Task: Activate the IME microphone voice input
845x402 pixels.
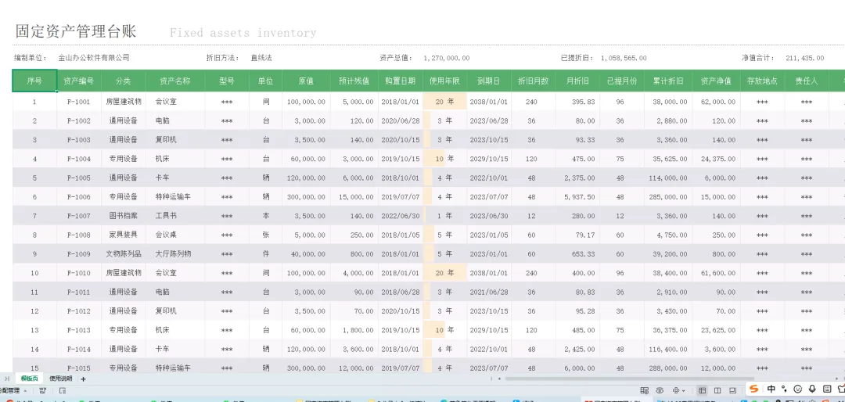Action: pyautogui.click(x=812, y=389)
